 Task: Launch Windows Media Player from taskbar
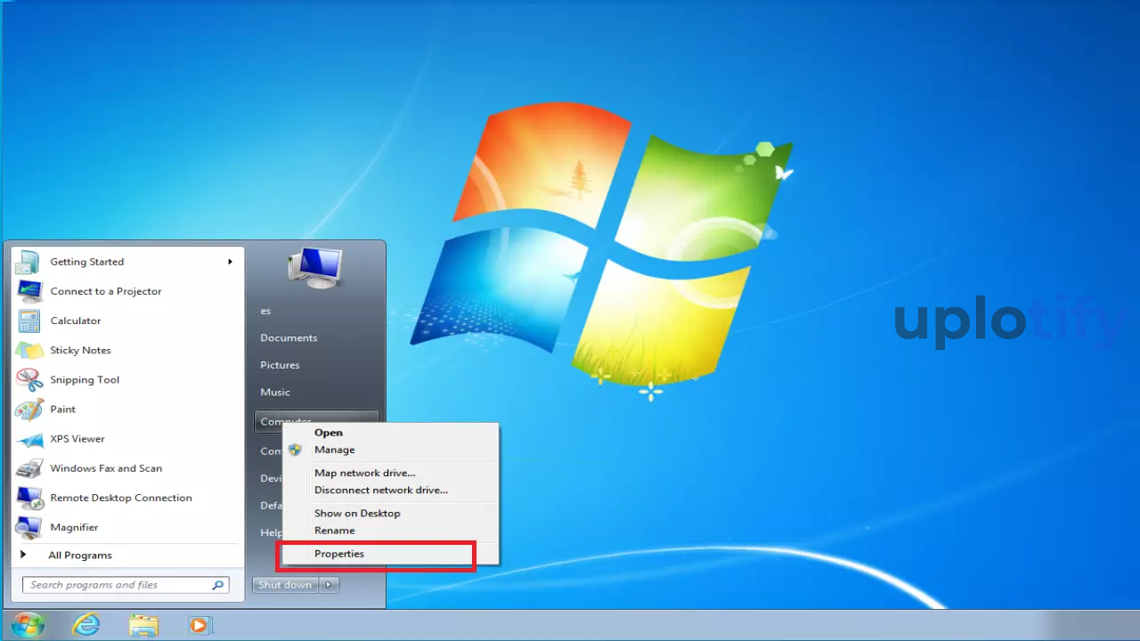199,625
